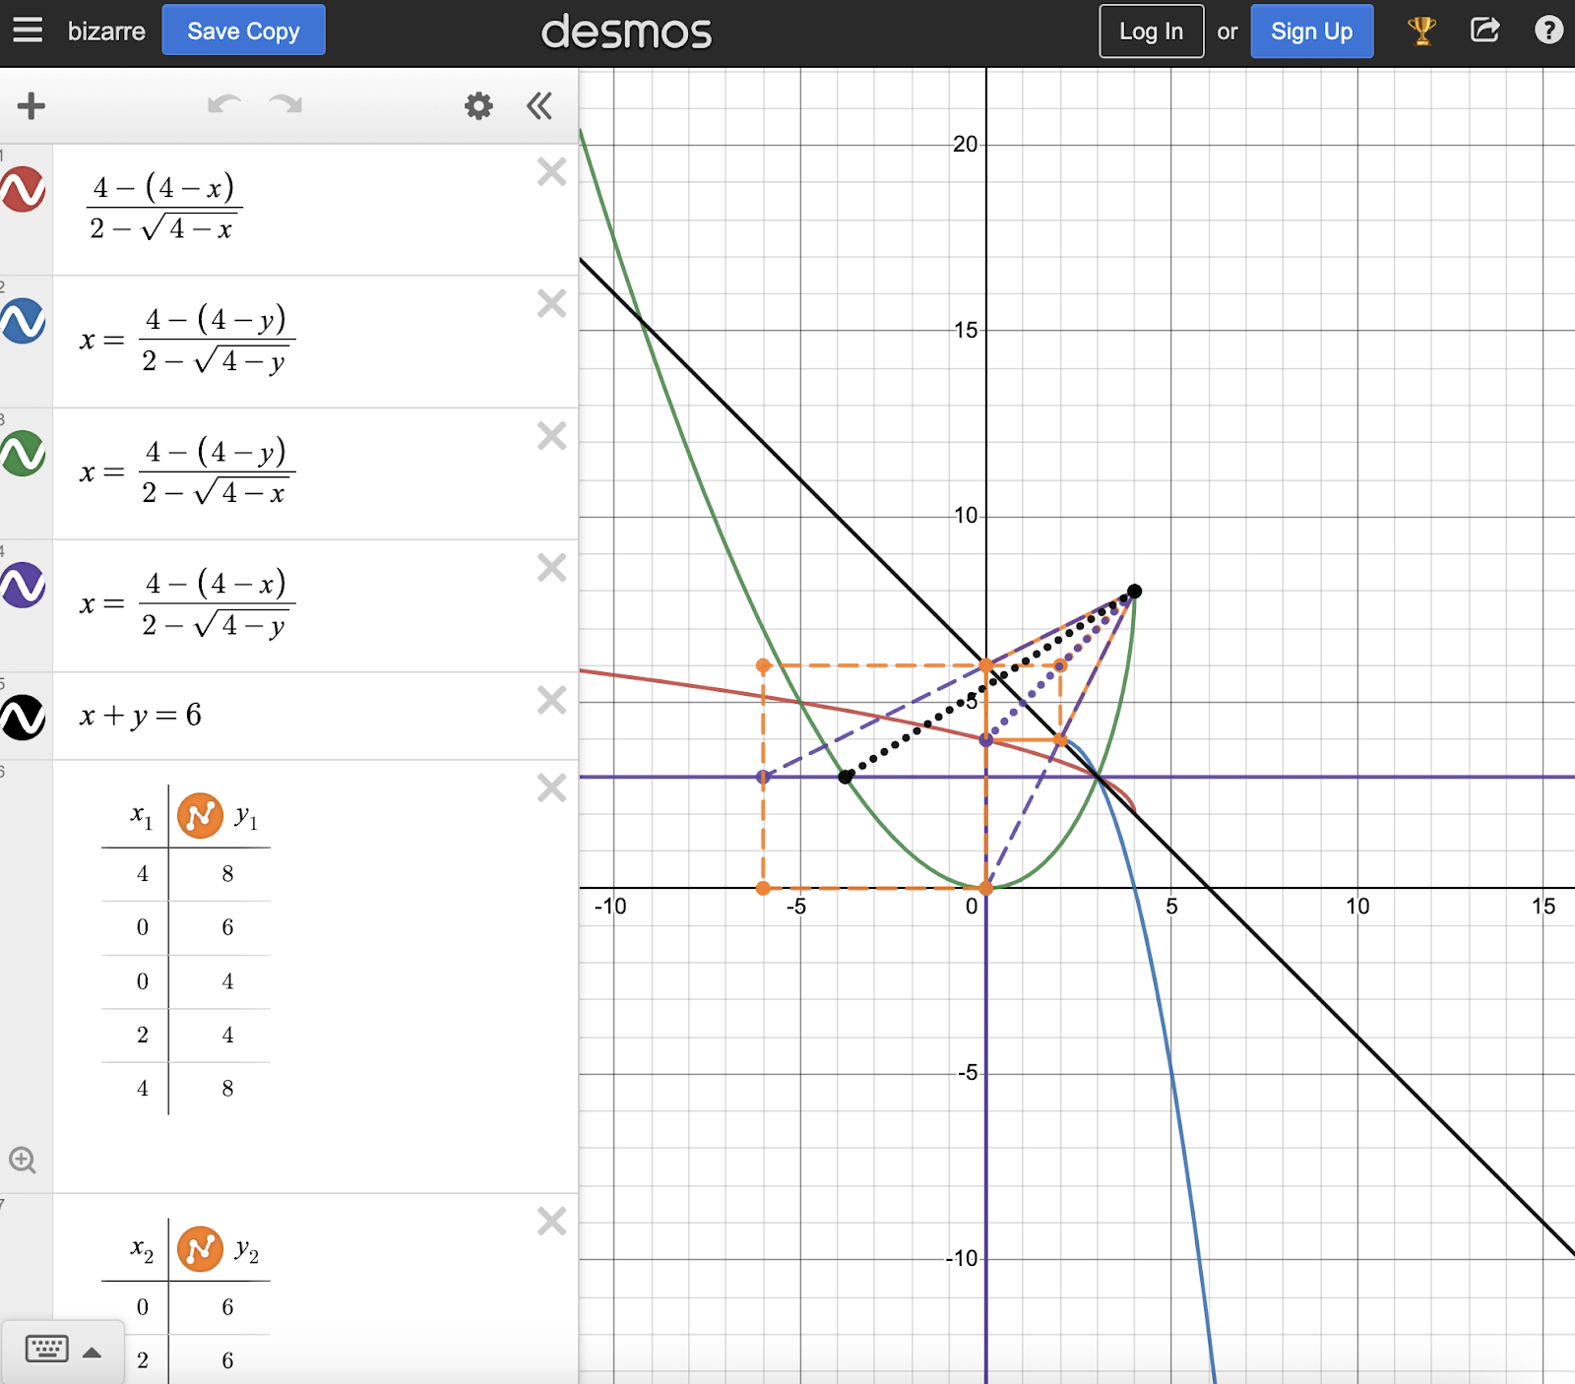Collapse the expression list panel
The height and width of the screenshot is (1384, 1575).
tap(539, 105)
